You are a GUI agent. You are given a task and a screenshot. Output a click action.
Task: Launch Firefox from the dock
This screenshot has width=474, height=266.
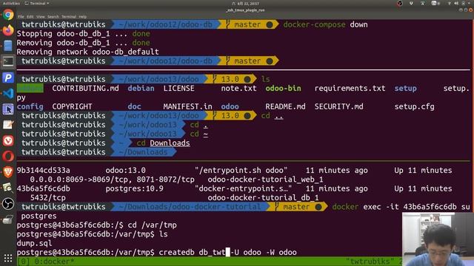pyautogui.click(x=8, y=30)
